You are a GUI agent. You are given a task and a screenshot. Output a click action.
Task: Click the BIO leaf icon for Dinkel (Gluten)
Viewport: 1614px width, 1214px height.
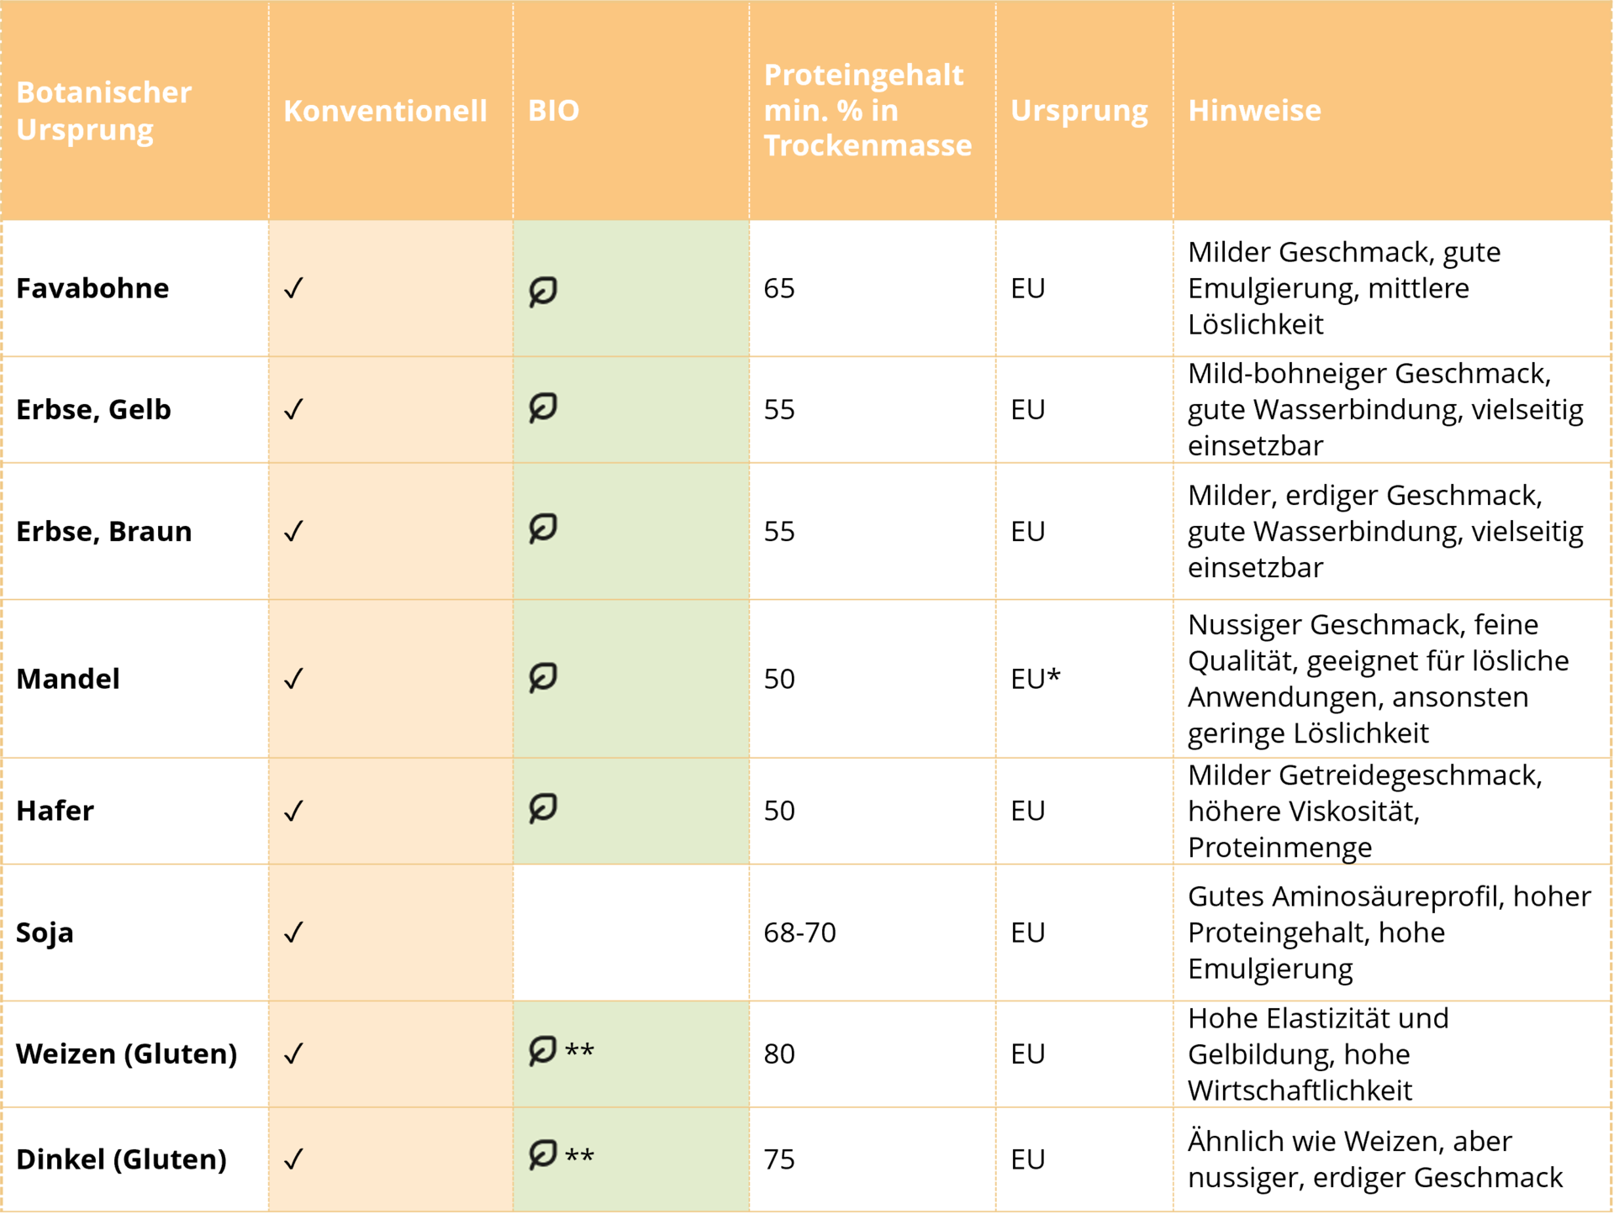point(543,1155)
